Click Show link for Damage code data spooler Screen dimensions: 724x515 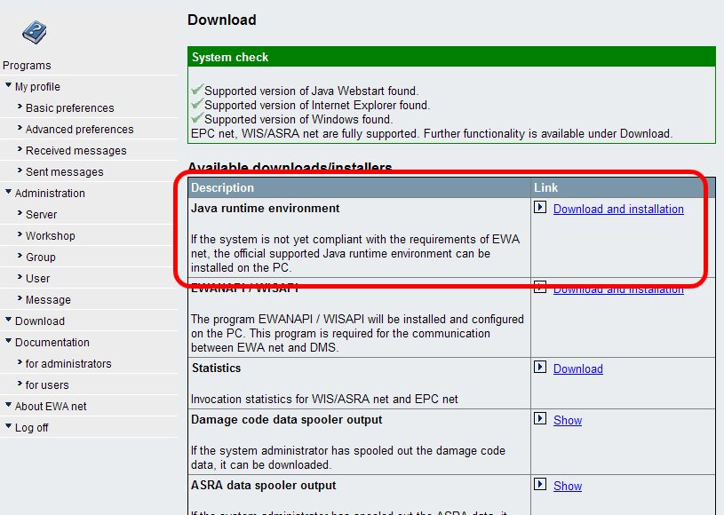coord(568,420)
